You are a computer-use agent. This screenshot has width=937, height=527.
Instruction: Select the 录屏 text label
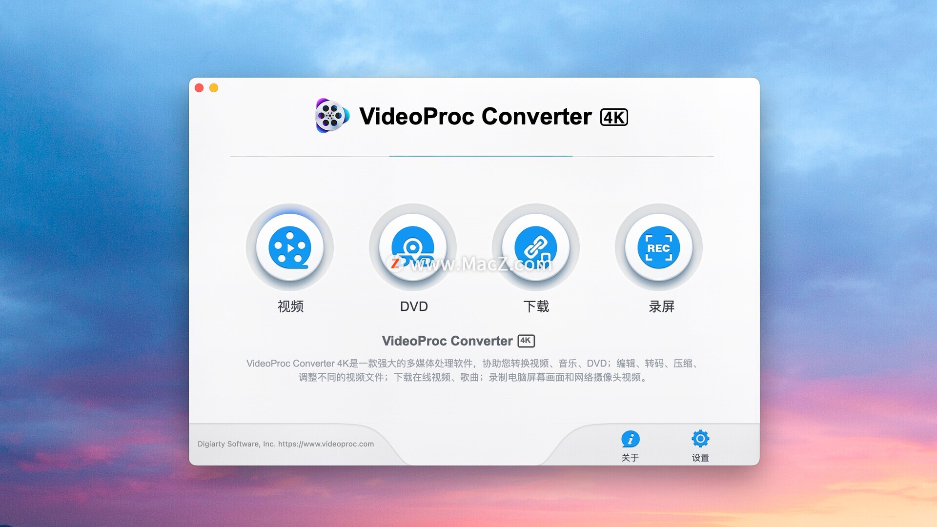click(x=661, y=306)
